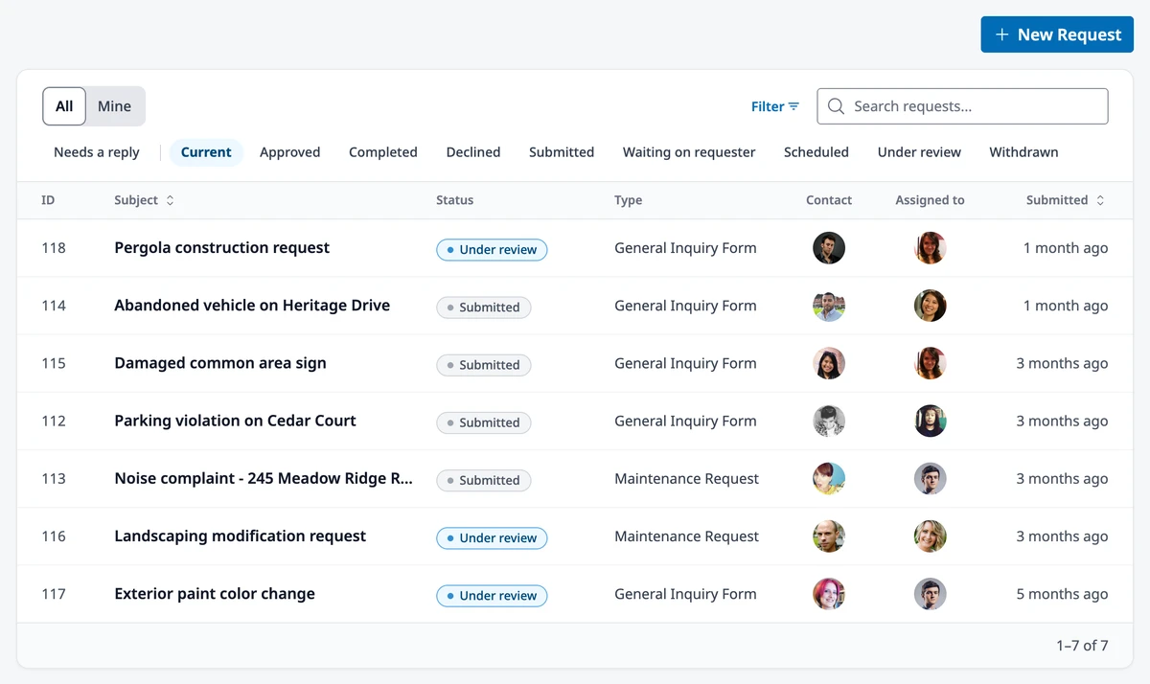Click the Search requests field
Screen dimensions: 1150x684
click(x=962, y=106)
